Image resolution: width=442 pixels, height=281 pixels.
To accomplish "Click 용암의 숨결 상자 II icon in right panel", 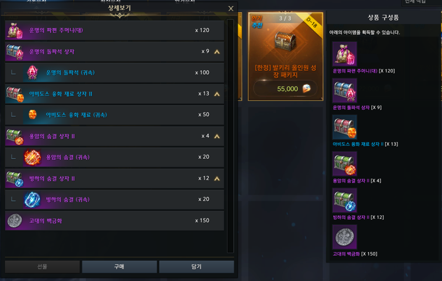I will pos(344,164).
